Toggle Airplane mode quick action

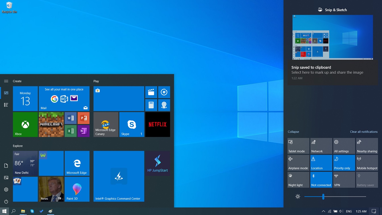click(x=298, y=163)
